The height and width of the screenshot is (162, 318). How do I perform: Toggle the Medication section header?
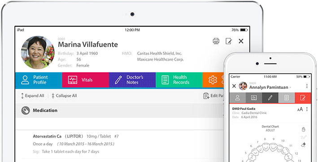coord(120,111)
